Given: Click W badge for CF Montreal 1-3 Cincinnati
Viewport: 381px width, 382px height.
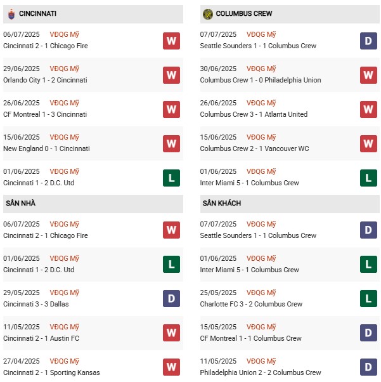Looking at the screenshot, I should click(x=171, y=109).
